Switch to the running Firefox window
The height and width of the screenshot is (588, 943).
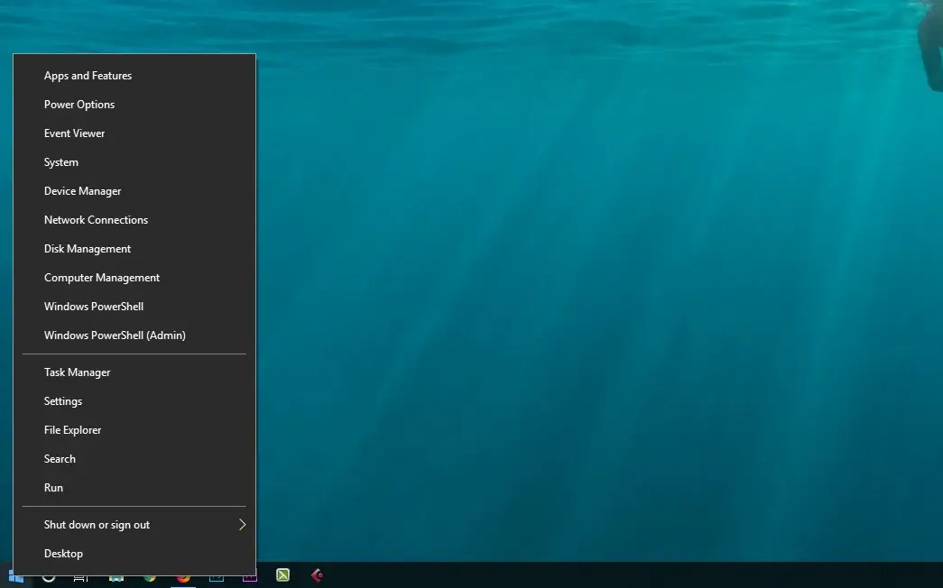point(182,575)
